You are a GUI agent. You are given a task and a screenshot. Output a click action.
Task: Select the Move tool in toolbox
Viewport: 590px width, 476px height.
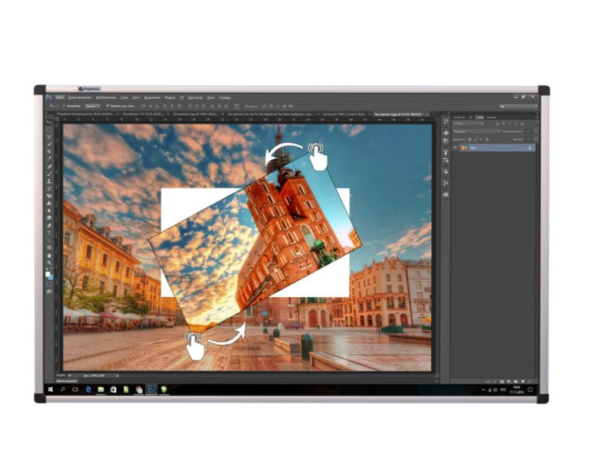point(48,122)
